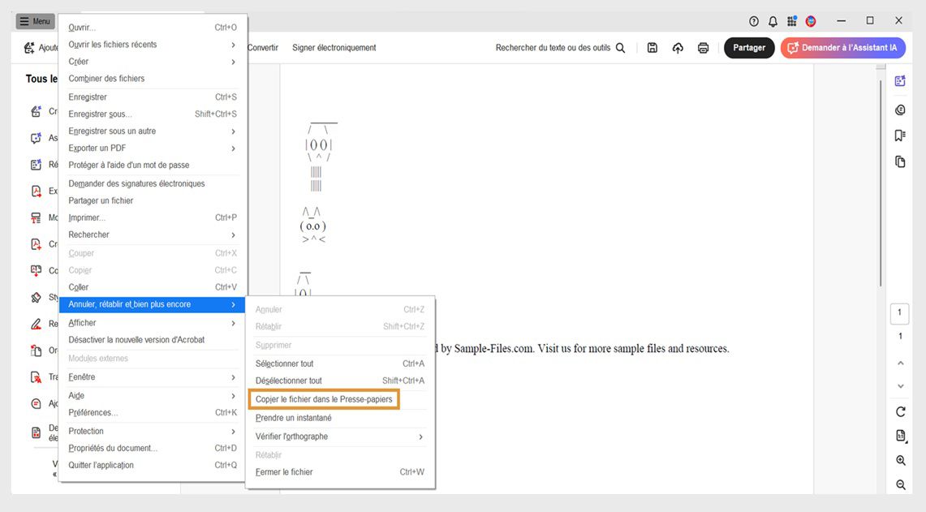This screenshot has width=926, height=512.
Task: Expand Ouvrir les fichiers récents submenu
Action: (x=153, y=45)
